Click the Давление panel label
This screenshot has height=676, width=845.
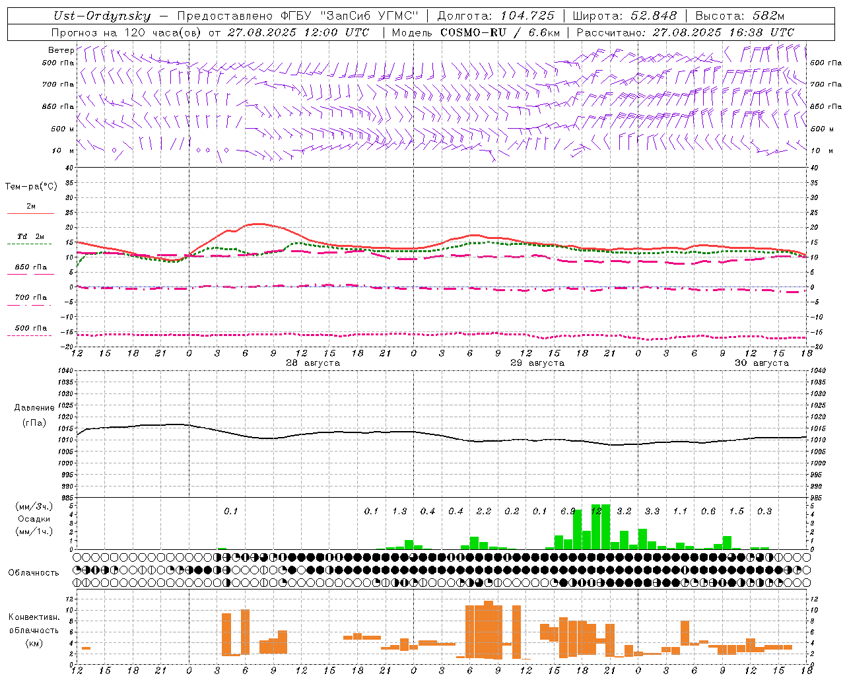pos(34,408)
